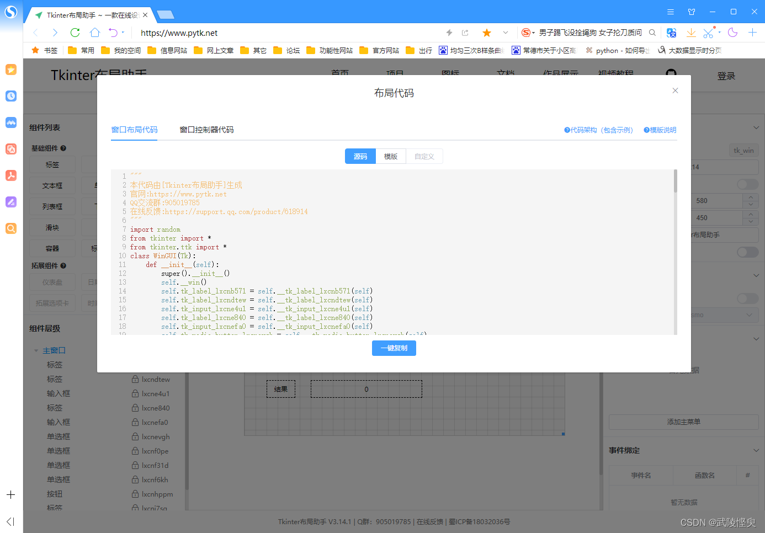Click the 列表框 component button
765x533 pixels.
[x=52, y=207]
